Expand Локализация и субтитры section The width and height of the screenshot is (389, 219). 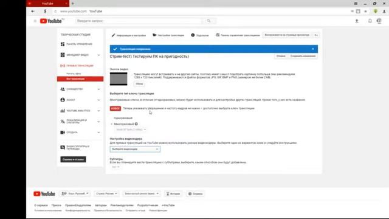(98, 122)
